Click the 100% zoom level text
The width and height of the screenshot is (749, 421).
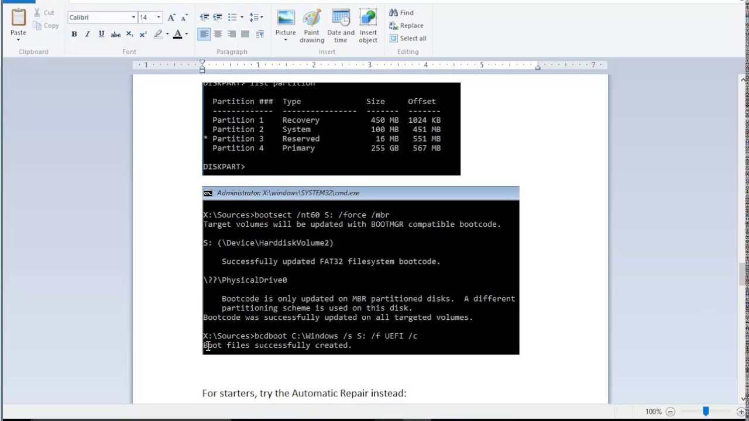coord(654,412)
